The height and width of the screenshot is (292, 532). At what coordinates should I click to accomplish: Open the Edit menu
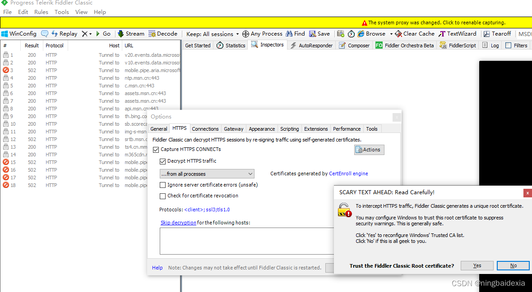tap(23, 12)
